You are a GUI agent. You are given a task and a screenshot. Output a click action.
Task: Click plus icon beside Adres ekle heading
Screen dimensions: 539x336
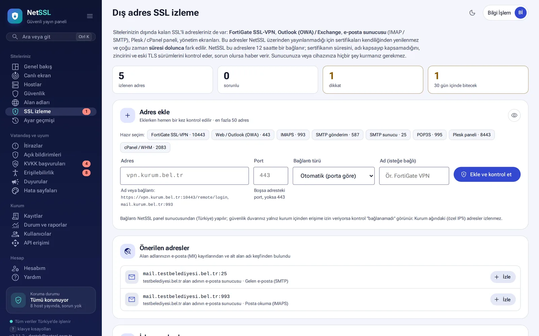tap(128, 115)
